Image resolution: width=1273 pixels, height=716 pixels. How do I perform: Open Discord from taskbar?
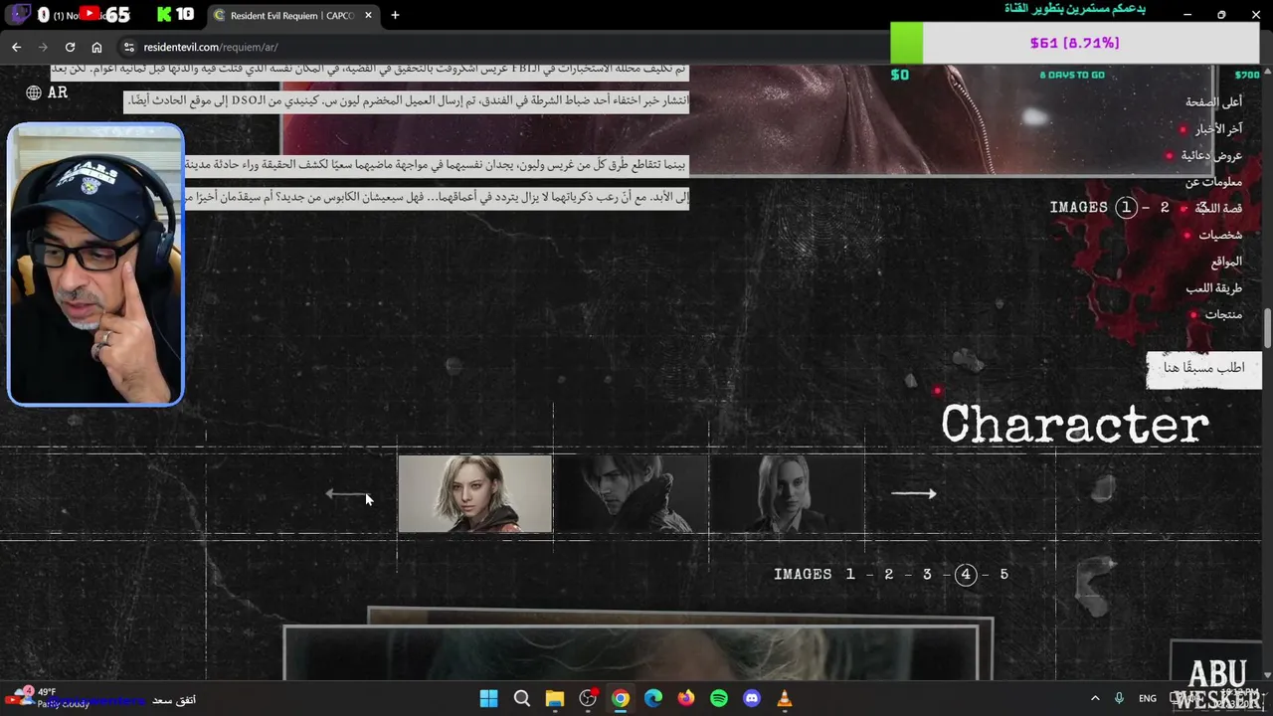752,698
